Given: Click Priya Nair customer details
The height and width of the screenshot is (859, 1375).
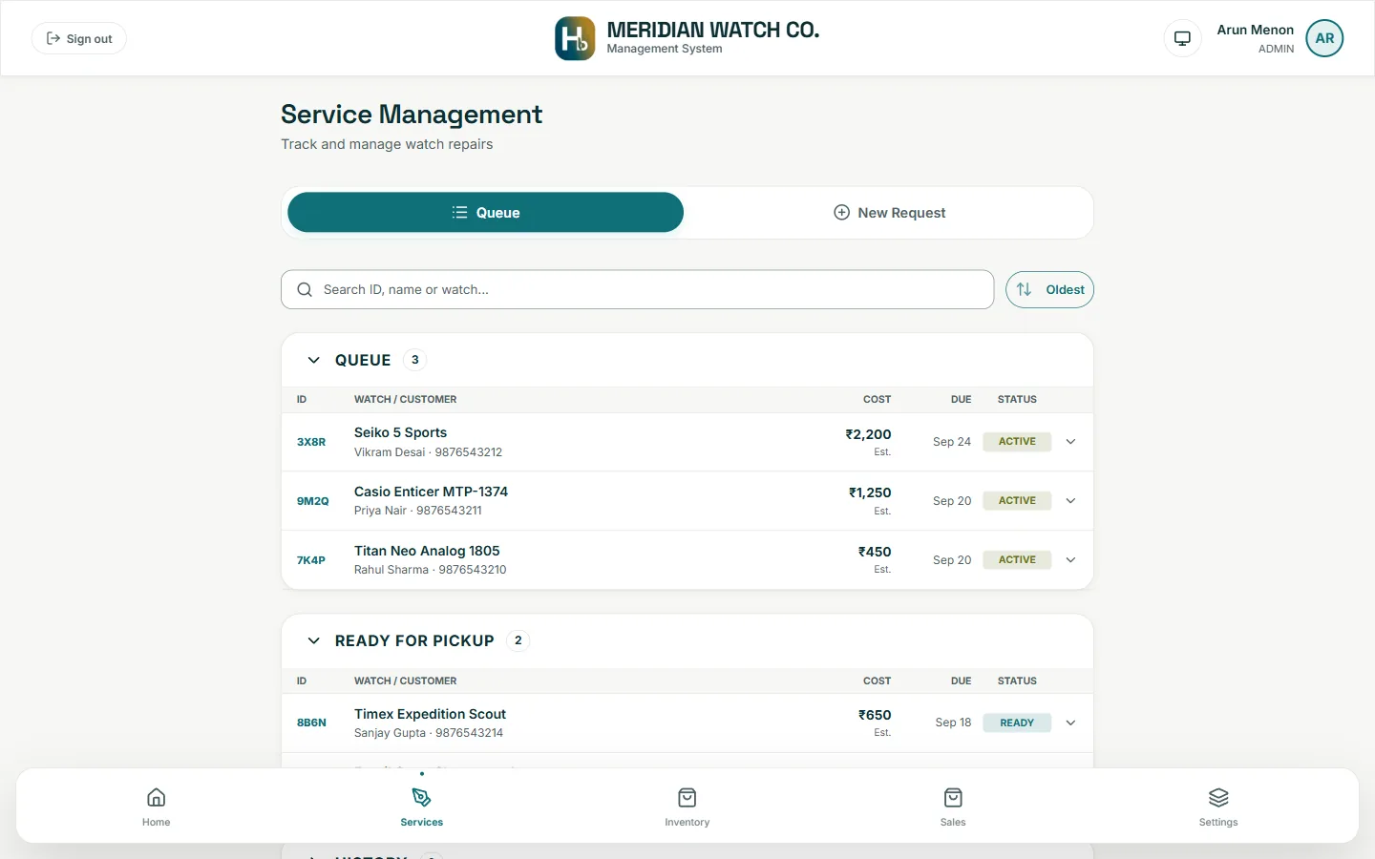Looking at the screenshot, I should tap(417, 511).
